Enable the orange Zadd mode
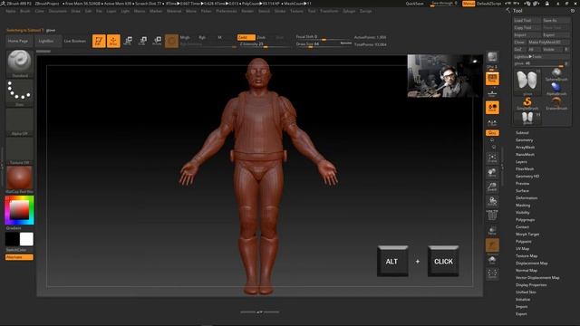Image resolution: width=580 pixels, height=326 pixels. (246, 37)
